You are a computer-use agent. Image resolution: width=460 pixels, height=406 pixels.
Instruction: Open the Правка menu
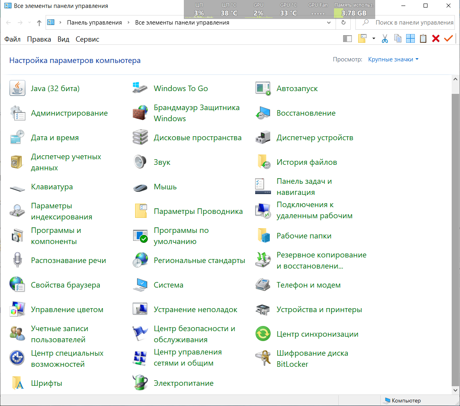tap(39, 39)
